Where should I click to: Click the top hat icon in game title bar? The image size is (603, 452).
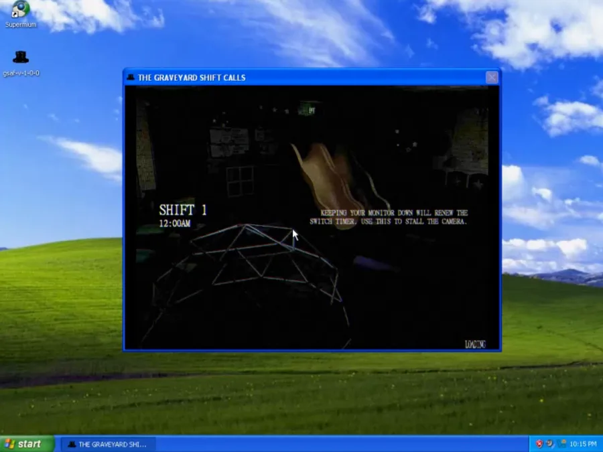click(131, 77)
